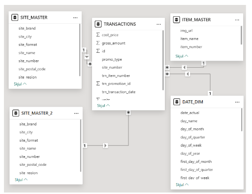Open TRANSACTIONS more options menu
The height and width of the screenshot is (194, 252).
point(158,24)
